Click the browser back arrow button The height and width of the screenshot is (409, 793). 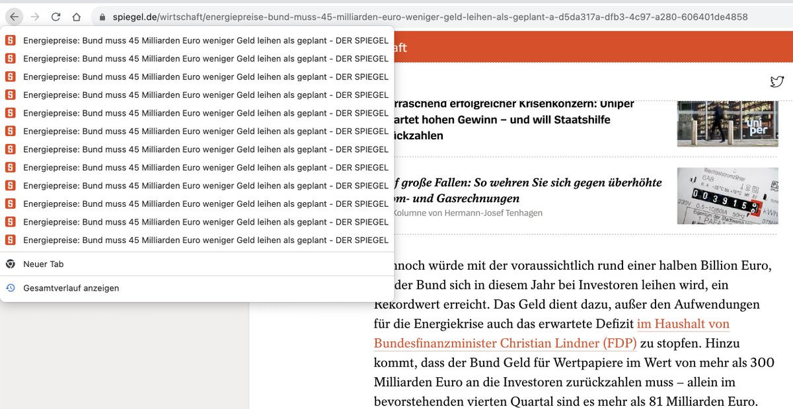click(15, 17)
